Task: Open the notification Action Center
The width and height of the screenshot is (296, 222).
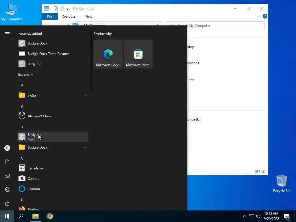Action: [287, 217]
